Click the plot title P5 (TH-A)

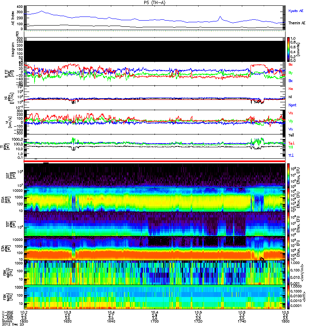pyautogui.click(x=154, y=3)
